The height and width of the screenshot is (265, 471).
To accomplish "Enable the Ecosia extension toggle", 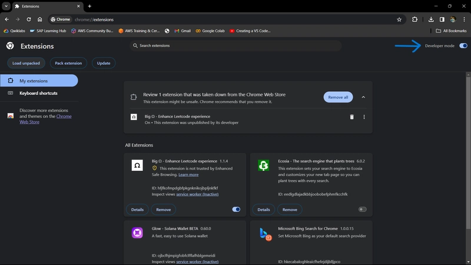I will click(x=362, y=210).
